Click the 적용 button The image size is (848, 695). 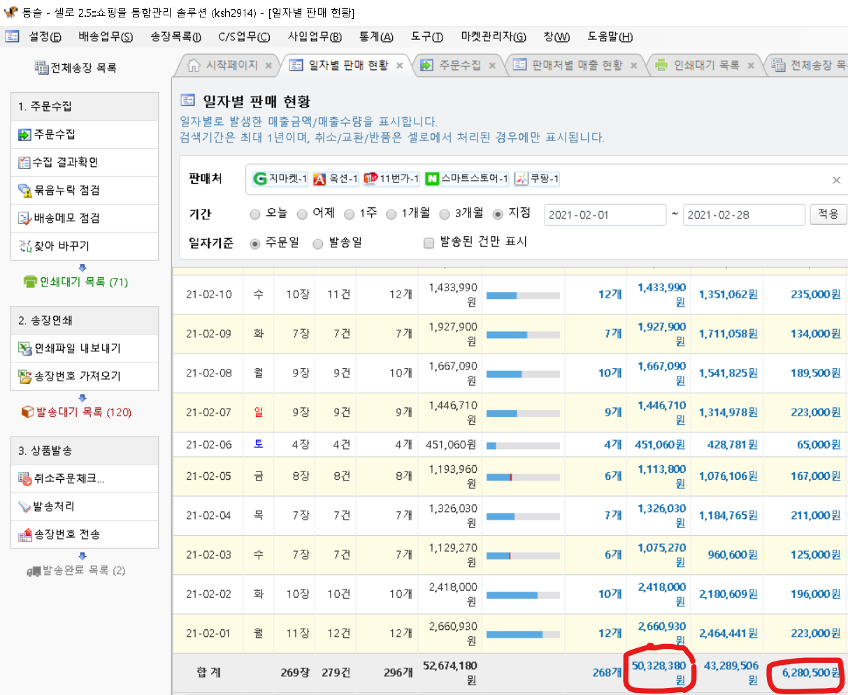pos(828,214)
